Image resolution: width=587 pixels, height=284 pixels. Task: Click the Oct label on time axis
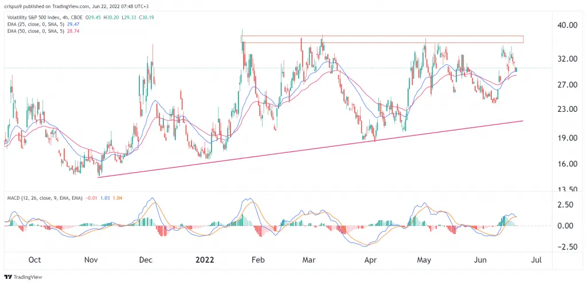click(x=34, y=260)
